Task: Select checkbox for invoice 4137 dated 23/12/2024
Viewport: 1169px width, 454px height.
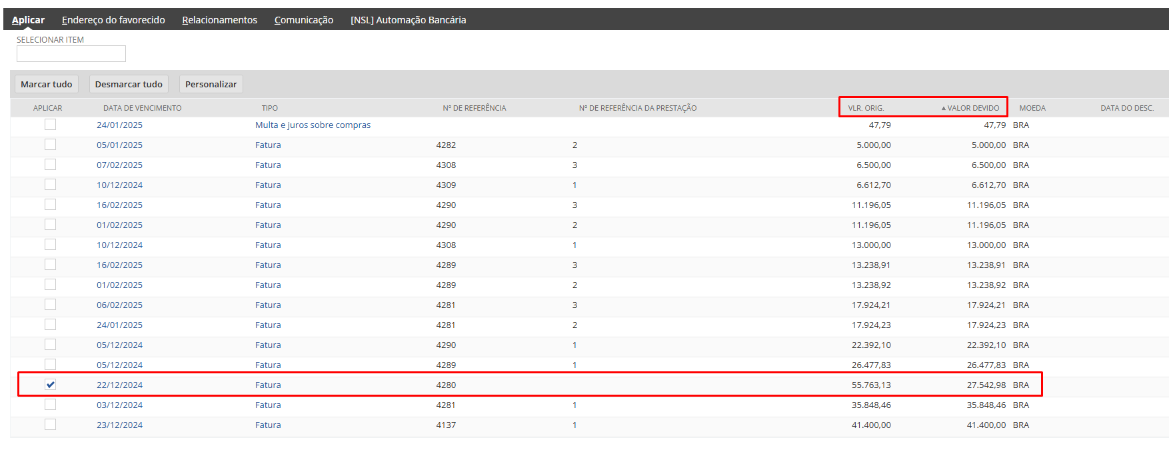Action: click(x=51, y=425)
